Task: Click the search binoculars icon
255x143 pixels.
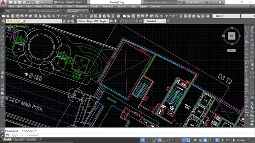Action: [180, 2]
